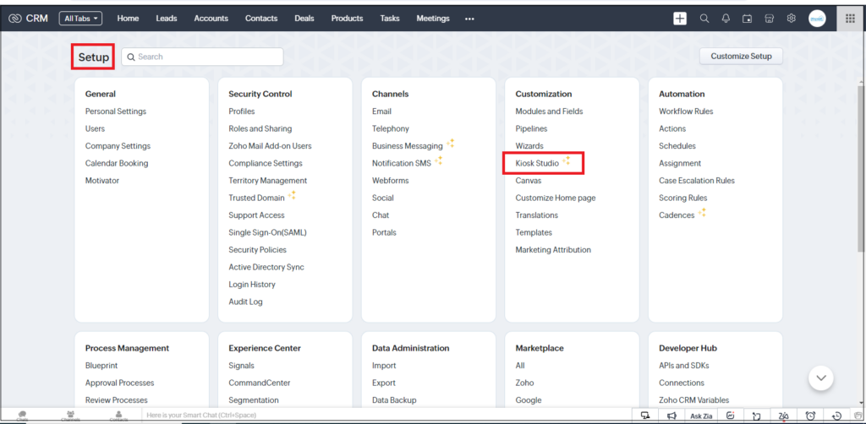Open the Blueprint link
Screen dimensions: 866x424
(x=101, y=366)
